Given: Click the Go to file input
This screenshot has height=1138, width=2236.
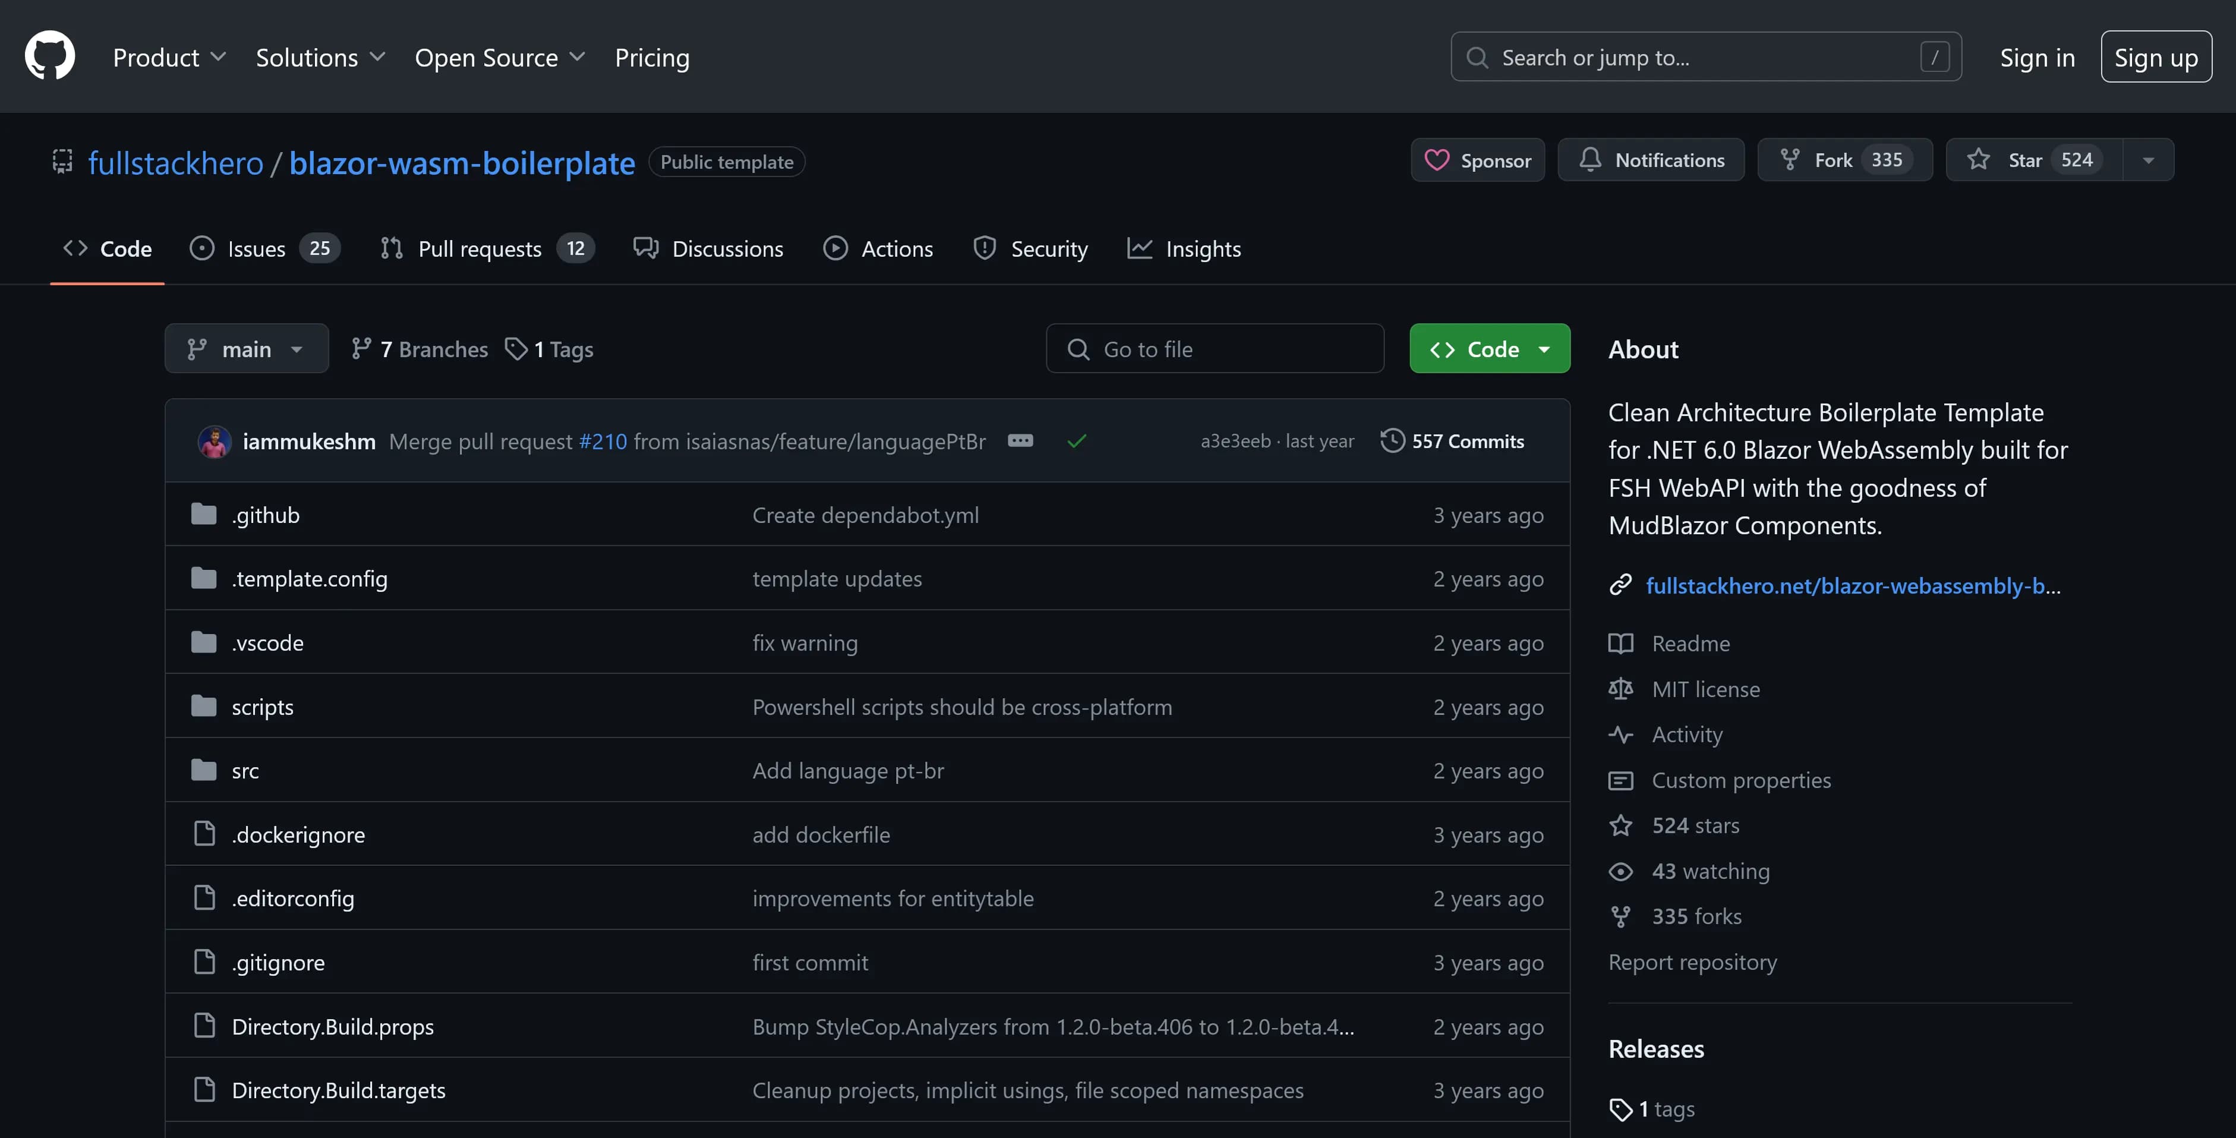Looking at the screenshot, I should [x=1215, y=349].
